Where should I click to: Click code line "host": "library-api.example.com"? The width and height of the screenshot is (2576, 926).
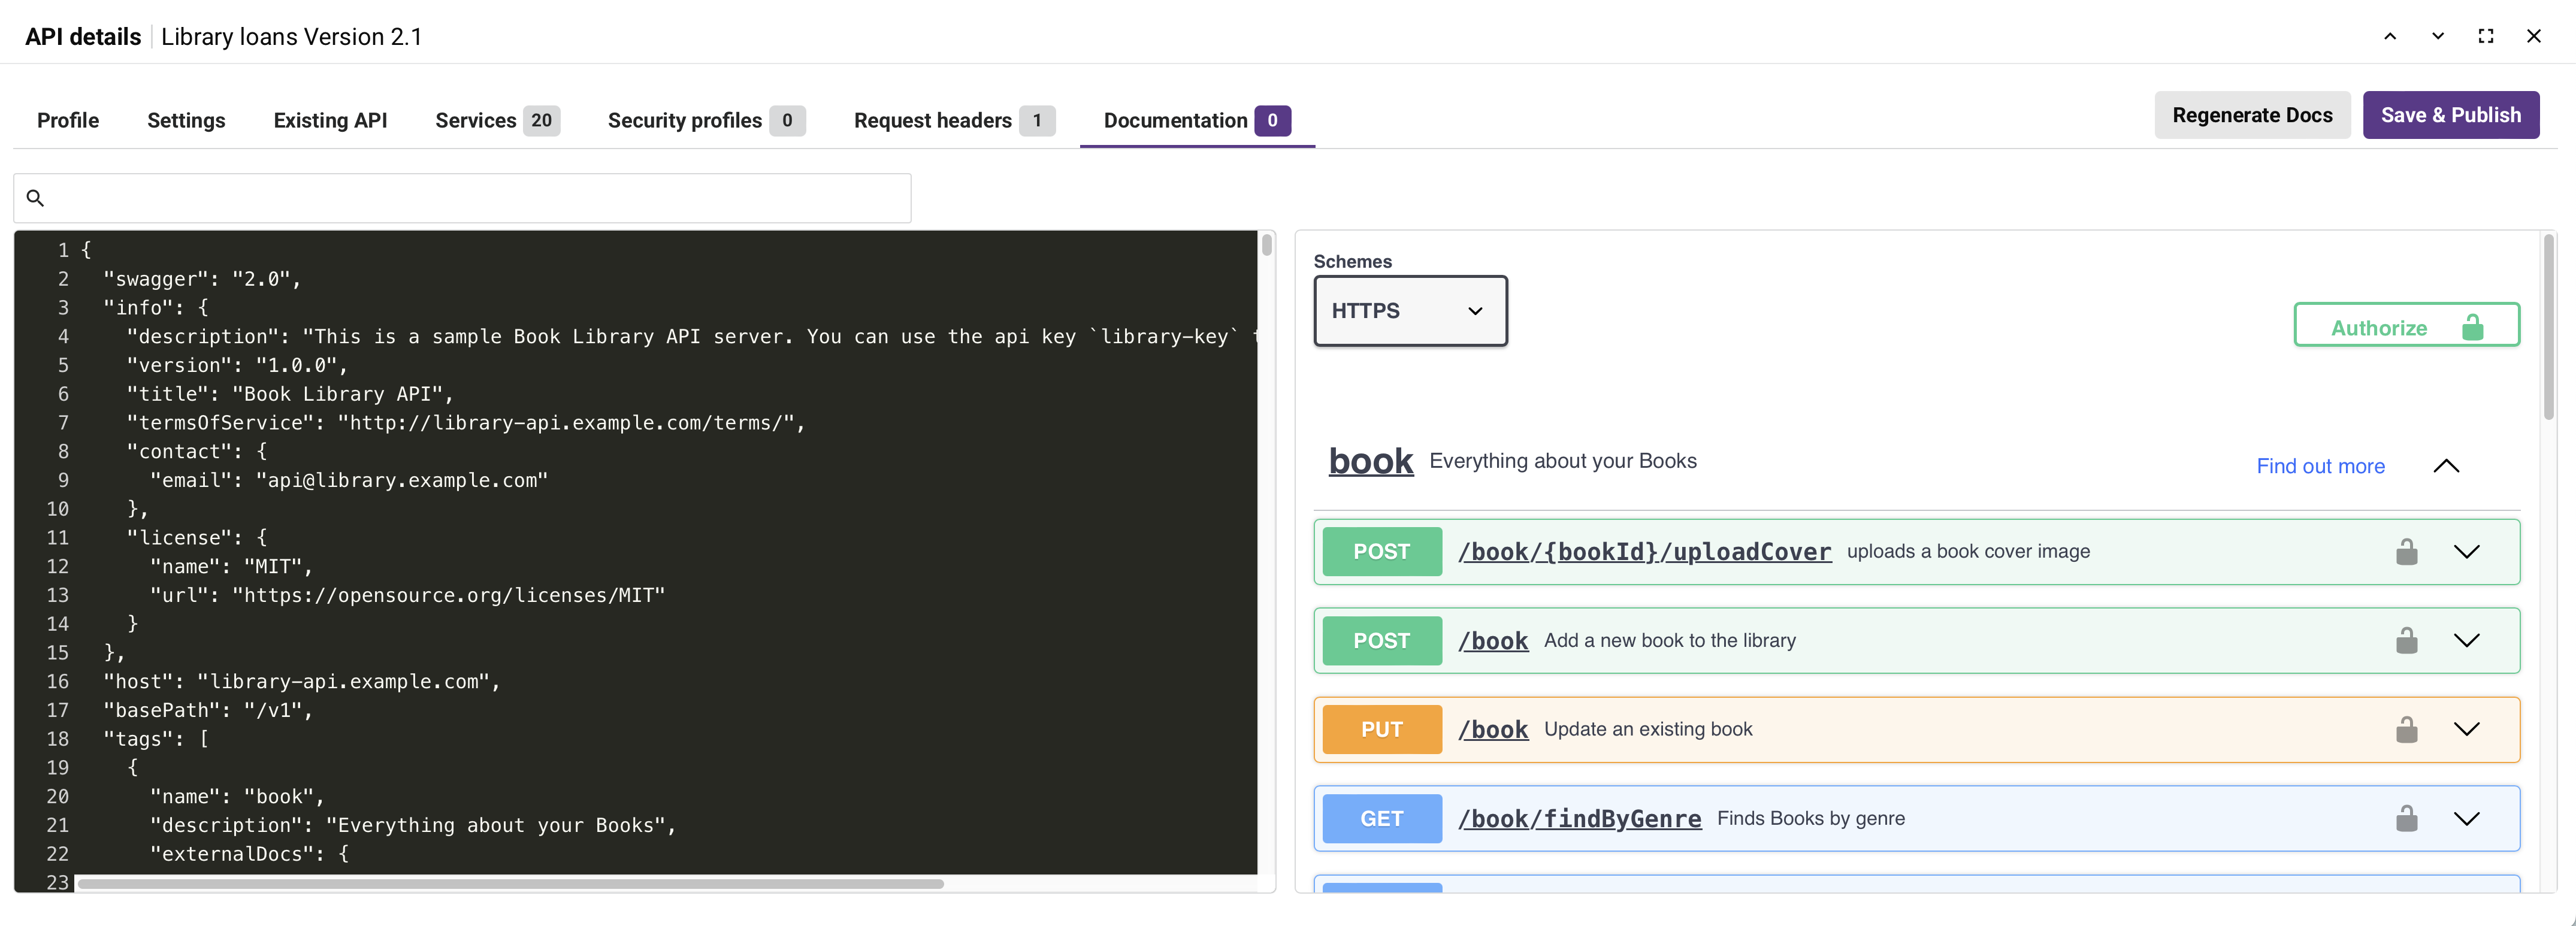tap(301, 682)
